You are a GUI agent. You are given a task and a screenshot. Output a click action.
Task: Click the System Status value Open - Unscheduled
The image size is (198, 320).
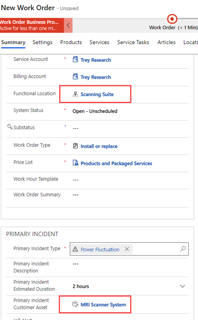(95, 111)
